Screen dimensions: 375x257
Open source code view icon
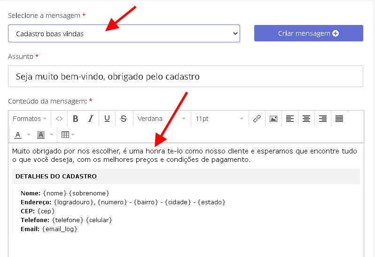point(59,119)
